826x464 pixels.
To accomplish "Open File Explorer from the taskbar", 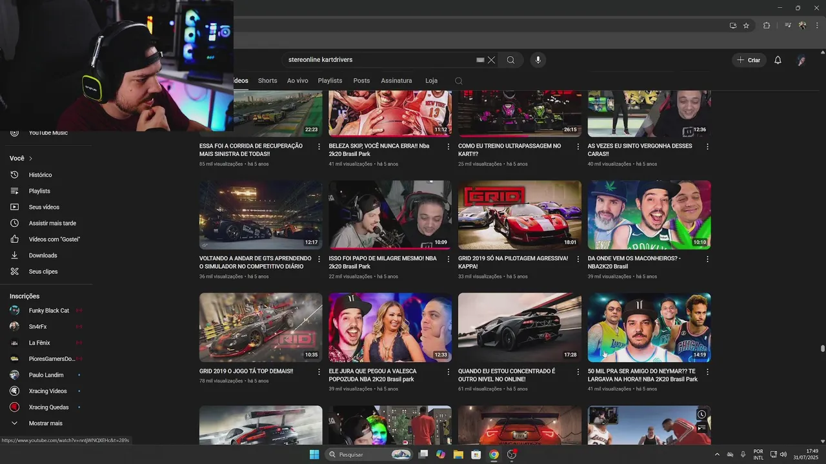I will click(458, 454).
